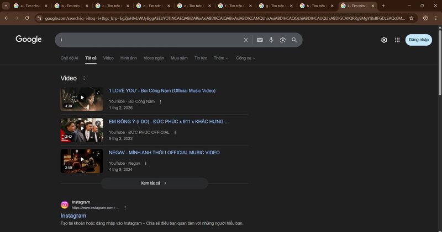
Task: Select the Tất cả tab
Action: coord(91,58)
